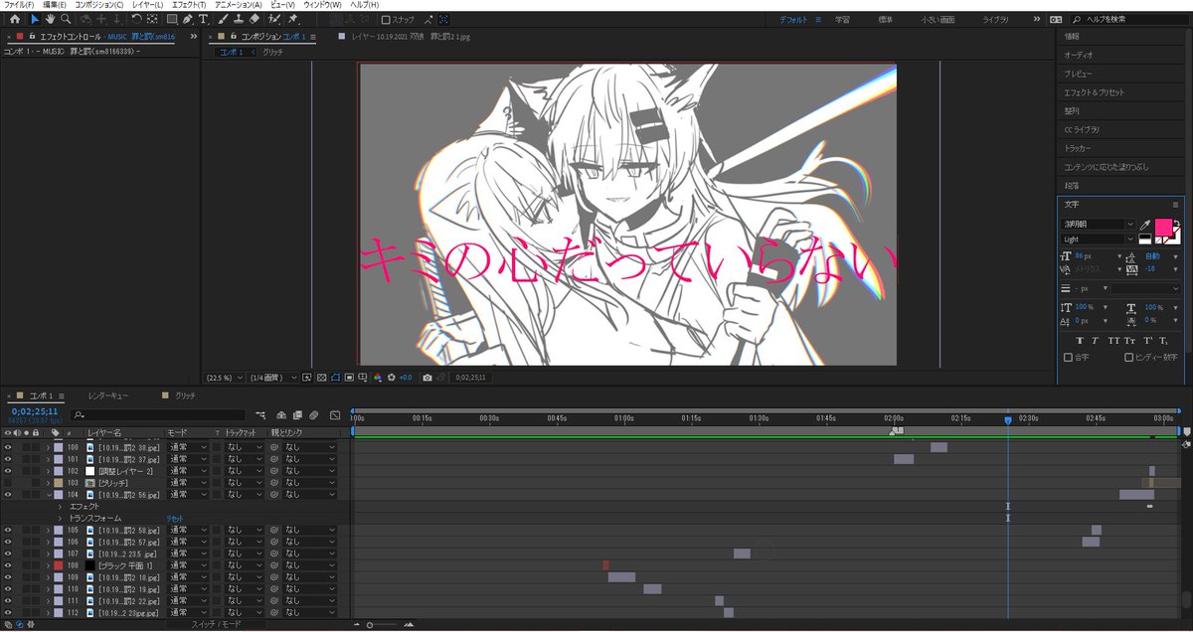Toggle motion blur icon in timeline

312,414
